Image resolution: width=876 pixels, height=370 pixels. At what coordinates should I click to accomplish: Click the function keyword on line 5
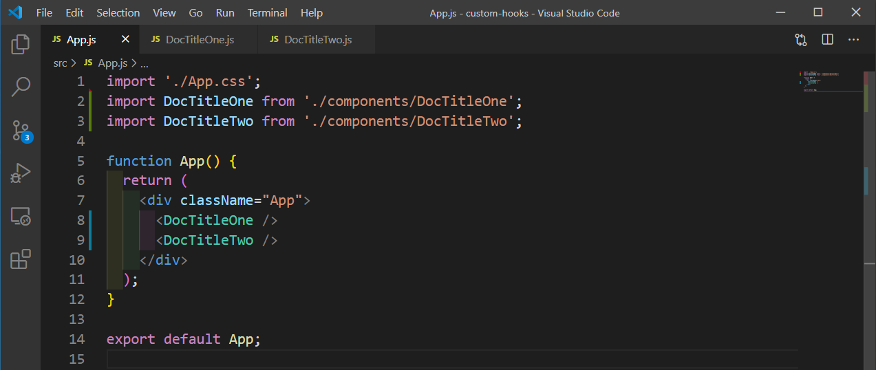pos(139,160)
